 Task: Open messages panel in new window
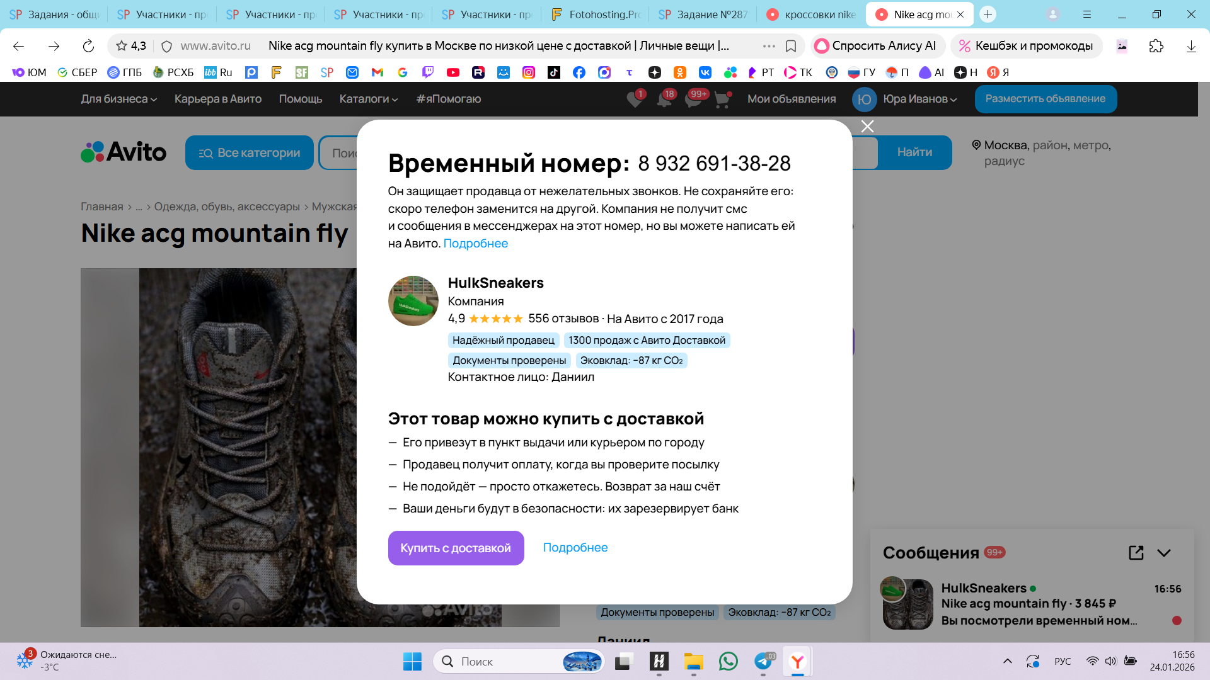click(x=1136, y=553)
